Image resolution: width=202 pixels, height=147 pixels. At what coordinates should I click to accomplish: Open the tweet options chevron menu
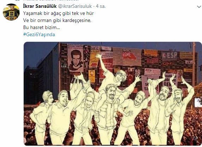coord(199,7)
